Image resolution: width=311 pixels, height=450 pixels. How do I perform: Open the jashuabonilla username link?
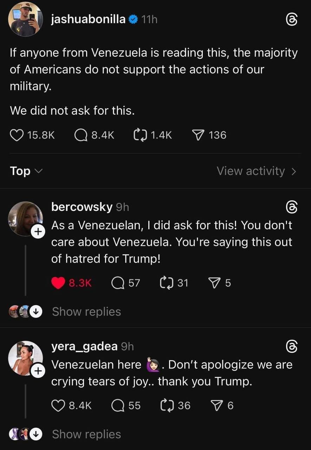pyautogui.click(x=88, y=20)
